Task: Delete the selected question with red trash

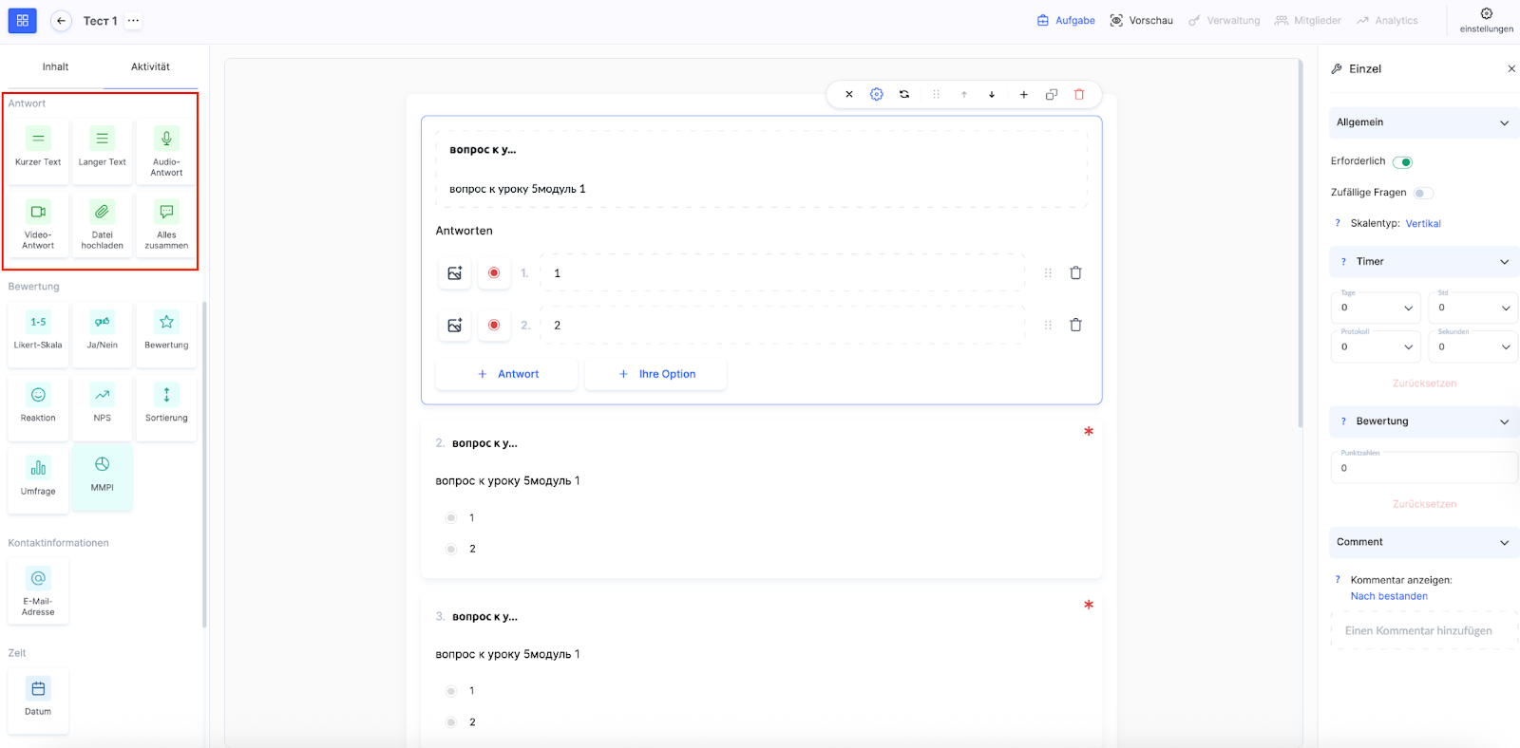Action: 1079,94
